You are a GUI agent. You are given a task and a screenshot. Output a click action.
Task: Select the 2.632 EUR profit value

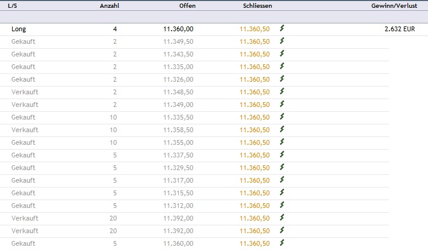400,28
